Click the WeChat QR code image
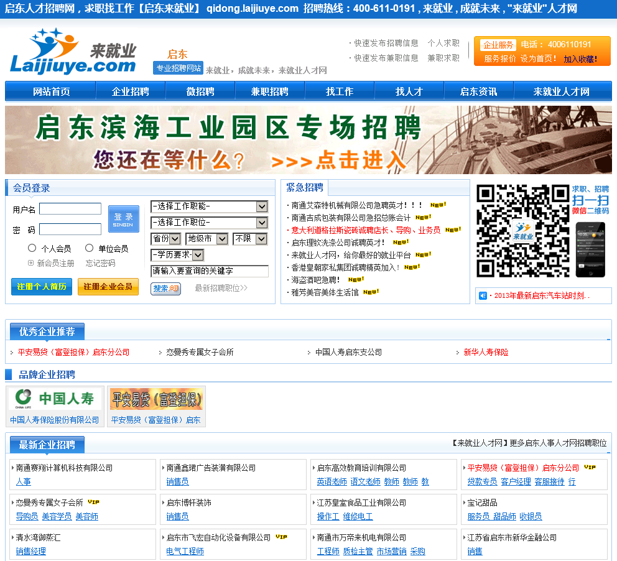This screenshot has height=561, width=617. pos(523,231)
